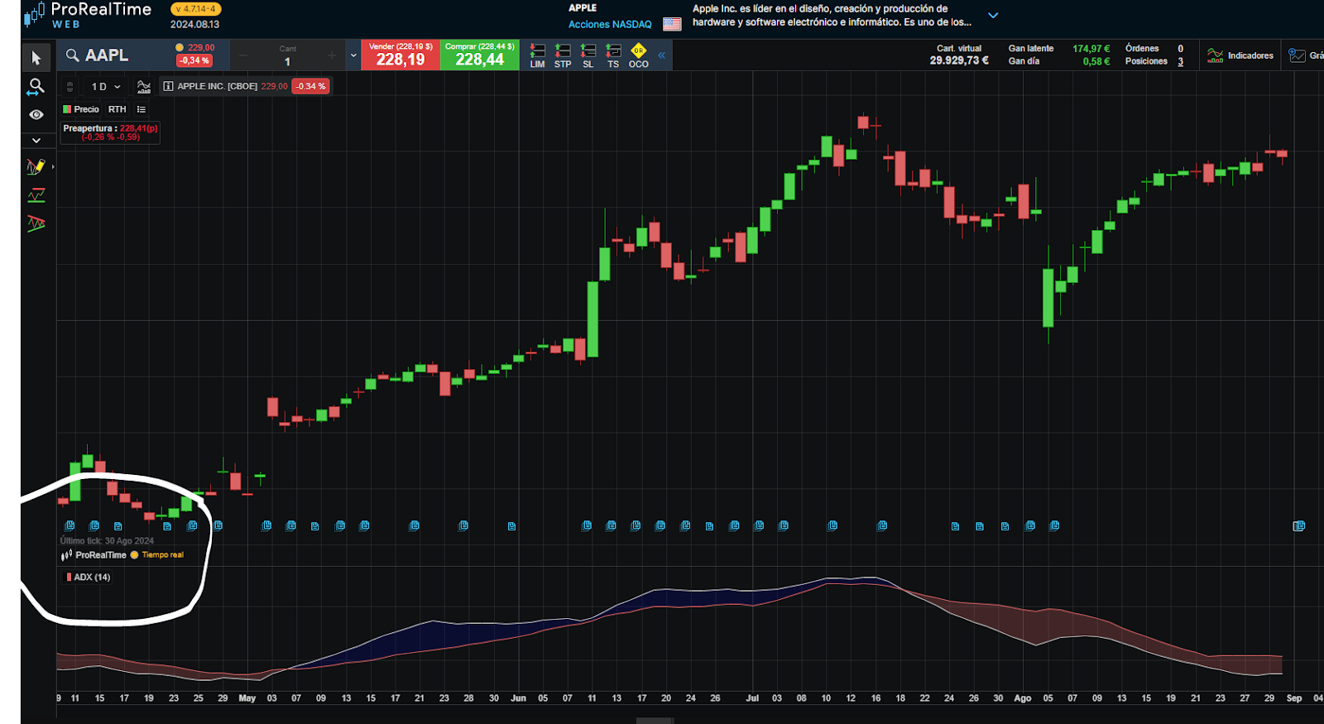1324x724 pixels.
Task: Click the ProRealTime Web logo
Action: [88, 15]
